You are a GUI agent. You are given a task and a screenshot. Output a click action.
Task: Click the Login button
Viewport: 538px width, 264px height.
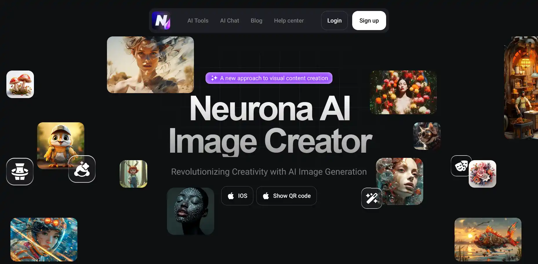click(334, 21)
